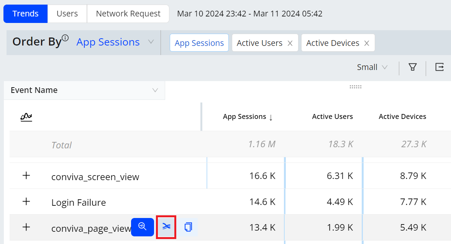
Task: Switch to the Network Request tab
Action: (128, 14)
